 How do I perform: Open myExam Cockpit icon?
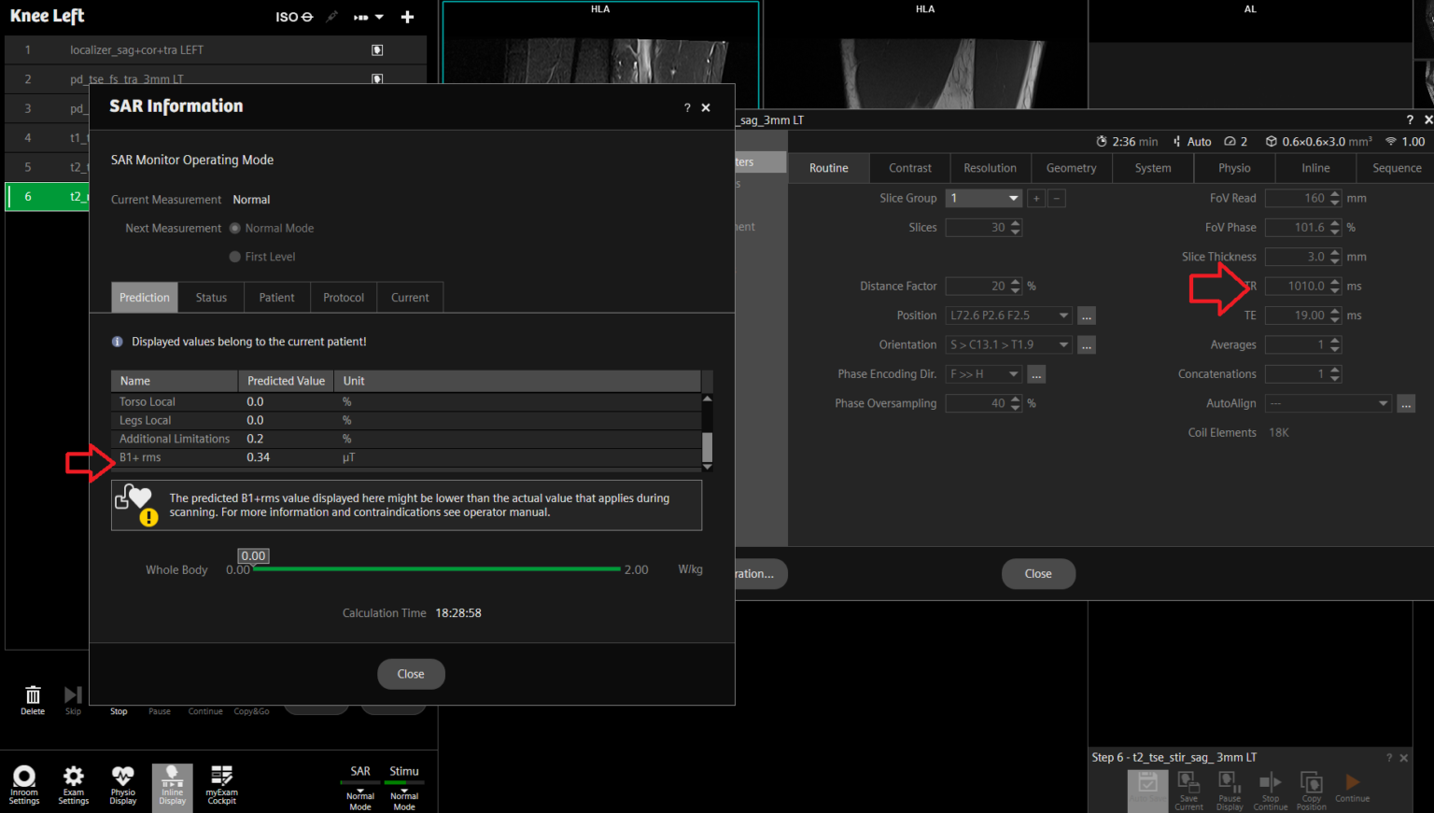coord(221,784)
